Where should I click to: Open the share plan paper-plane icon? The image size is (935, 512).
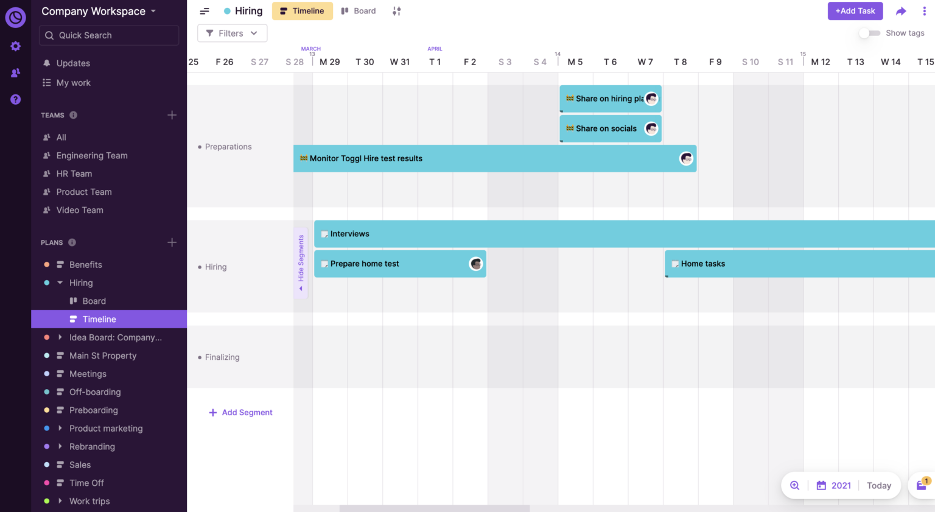pyautogui.click(x=902, y=10)
